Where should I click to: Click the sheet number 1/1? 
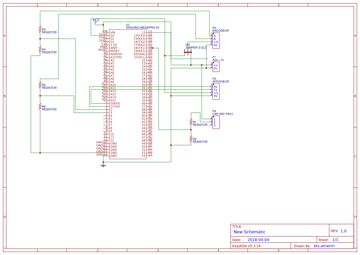coord(335,240)
